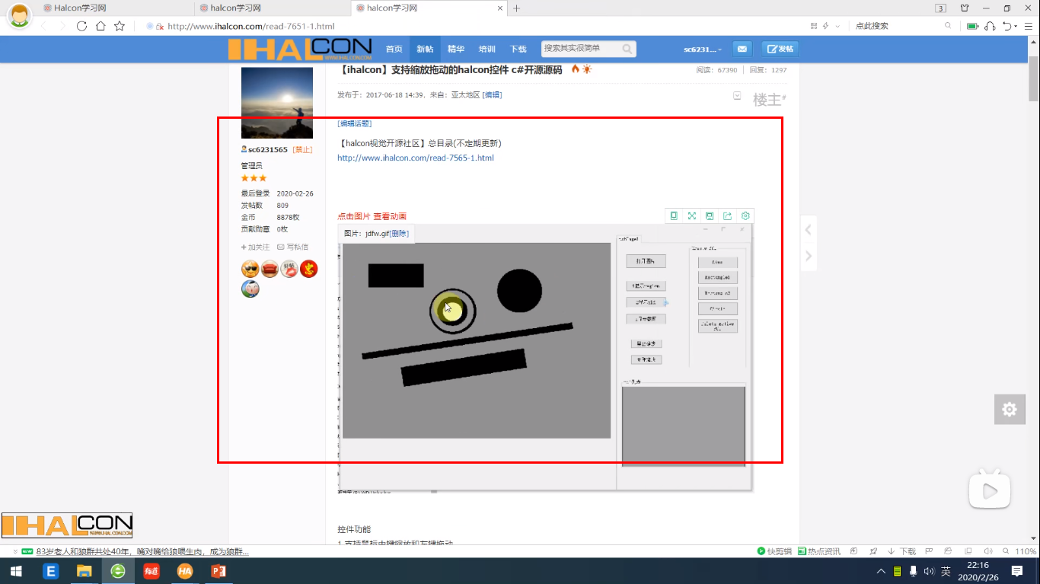Bookmark this page using the star icon
The image size is (1040, 584).
coord(118,25)
